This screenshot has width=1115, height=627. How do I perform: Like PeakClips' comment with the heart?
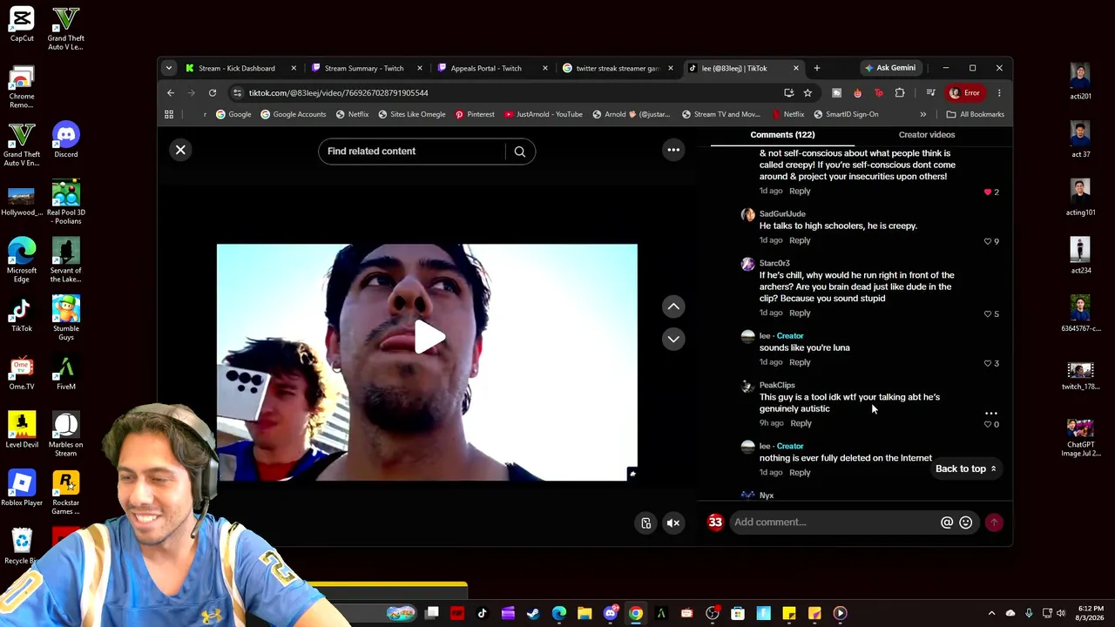coord(988,424)
